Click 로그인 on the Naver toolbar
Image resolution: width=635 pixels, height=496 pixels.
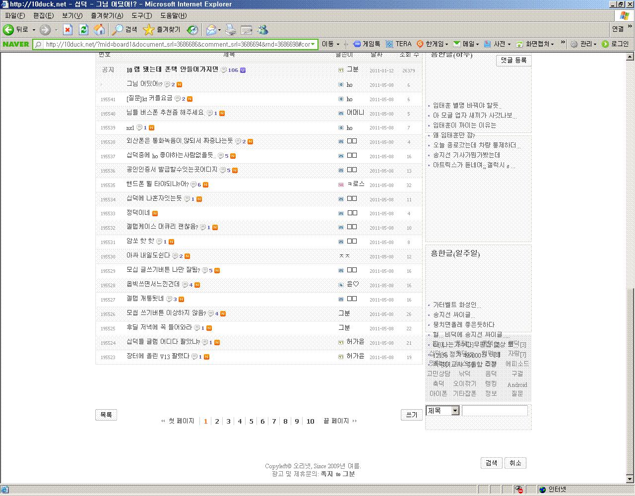pyautogui.click(x=615, y=44)
